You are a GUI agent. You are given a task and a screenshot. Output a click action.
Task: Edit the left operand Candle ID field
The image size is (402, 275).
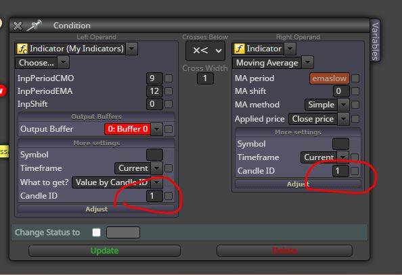(154, 196)
